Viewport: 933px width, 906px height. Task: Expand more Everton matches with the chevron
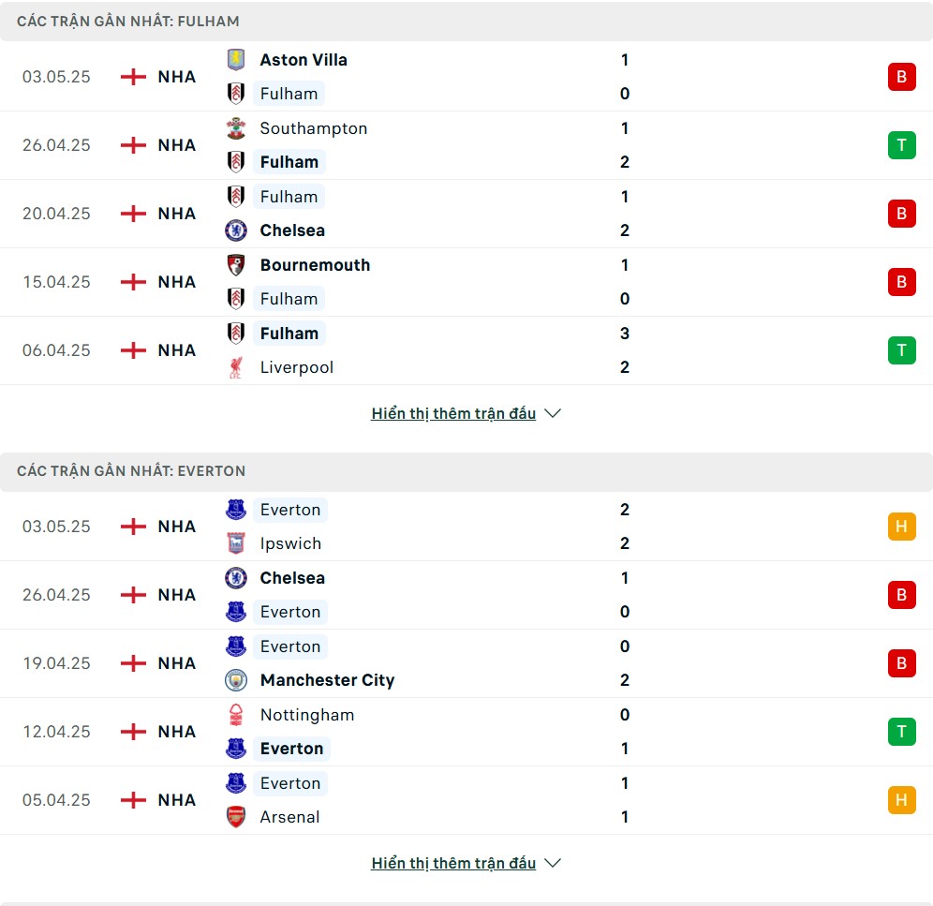point(553,863)
